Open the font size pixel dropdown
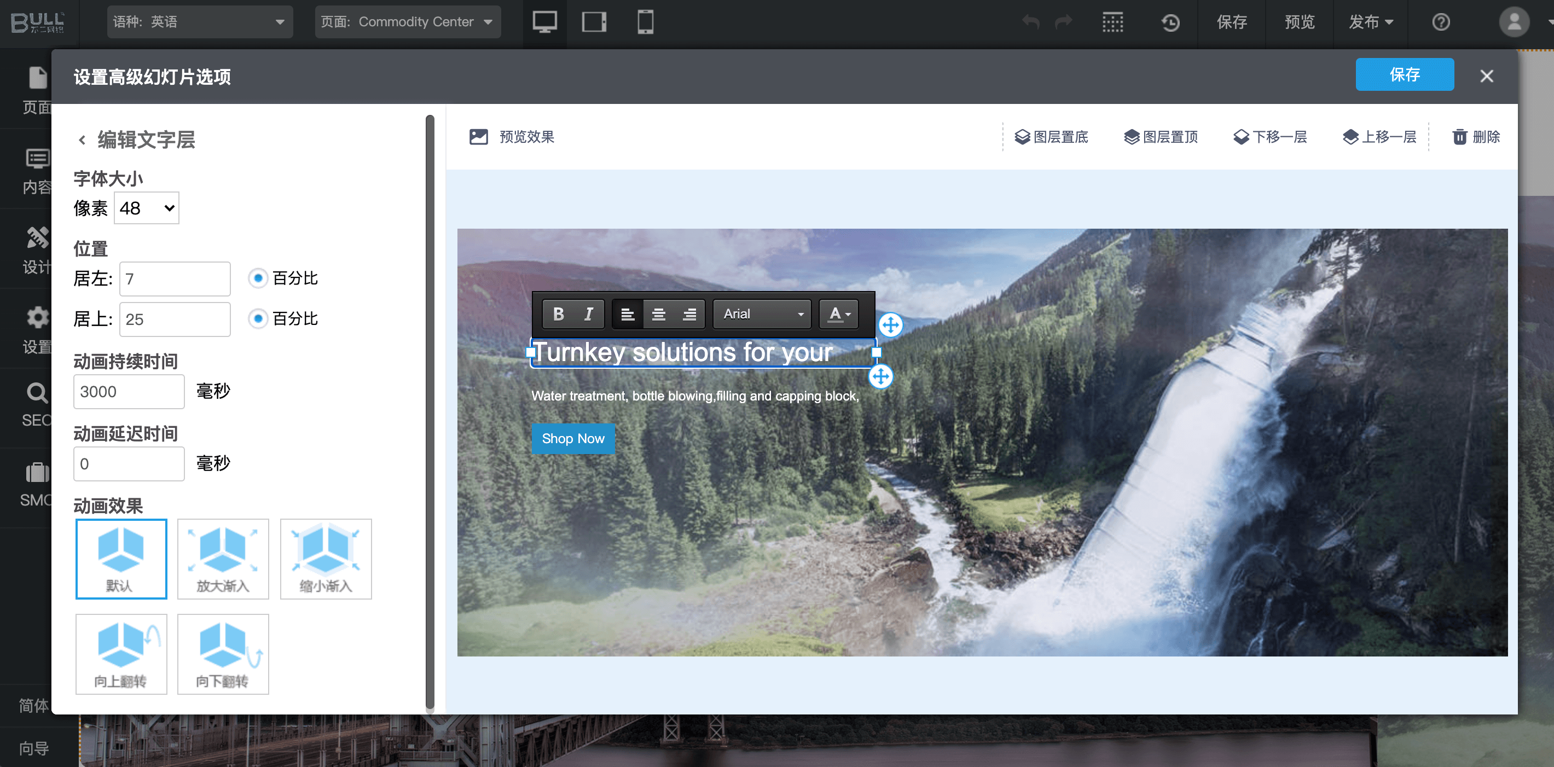This screenshot has width=1554, height=767. 147,208
